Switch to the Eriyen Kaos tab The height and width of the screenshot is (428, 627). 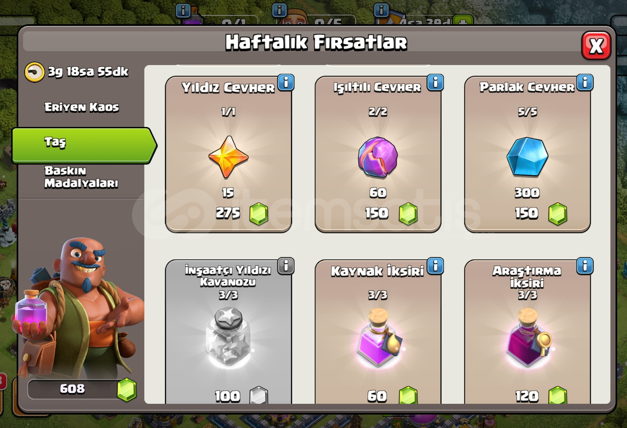[82, 107]
